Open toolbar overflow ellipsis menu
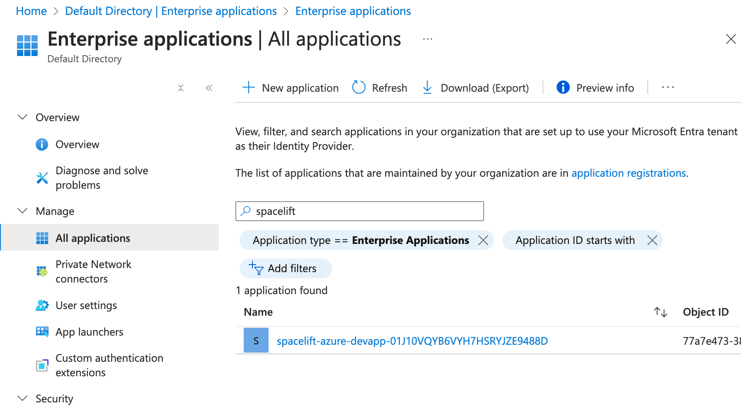 point(668,88)
